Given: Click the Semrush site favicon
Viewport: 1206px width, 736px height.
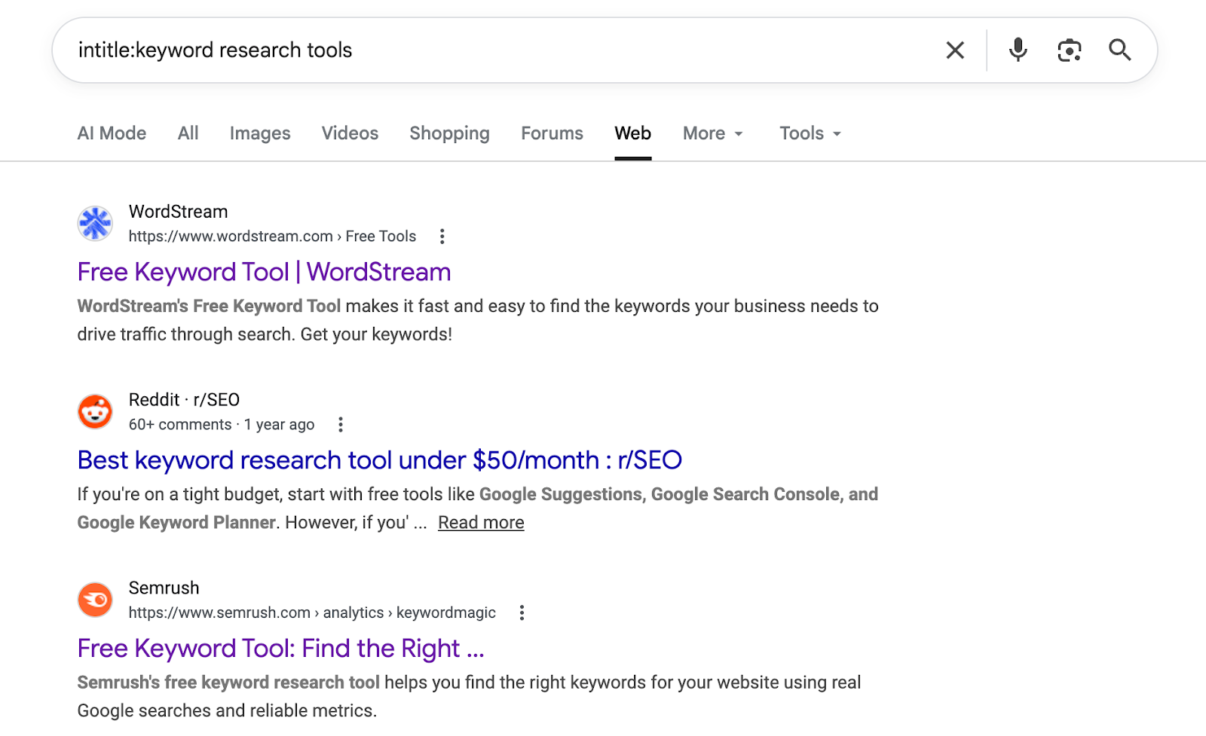Looking at the screenshot, I should tap(96, 600).
